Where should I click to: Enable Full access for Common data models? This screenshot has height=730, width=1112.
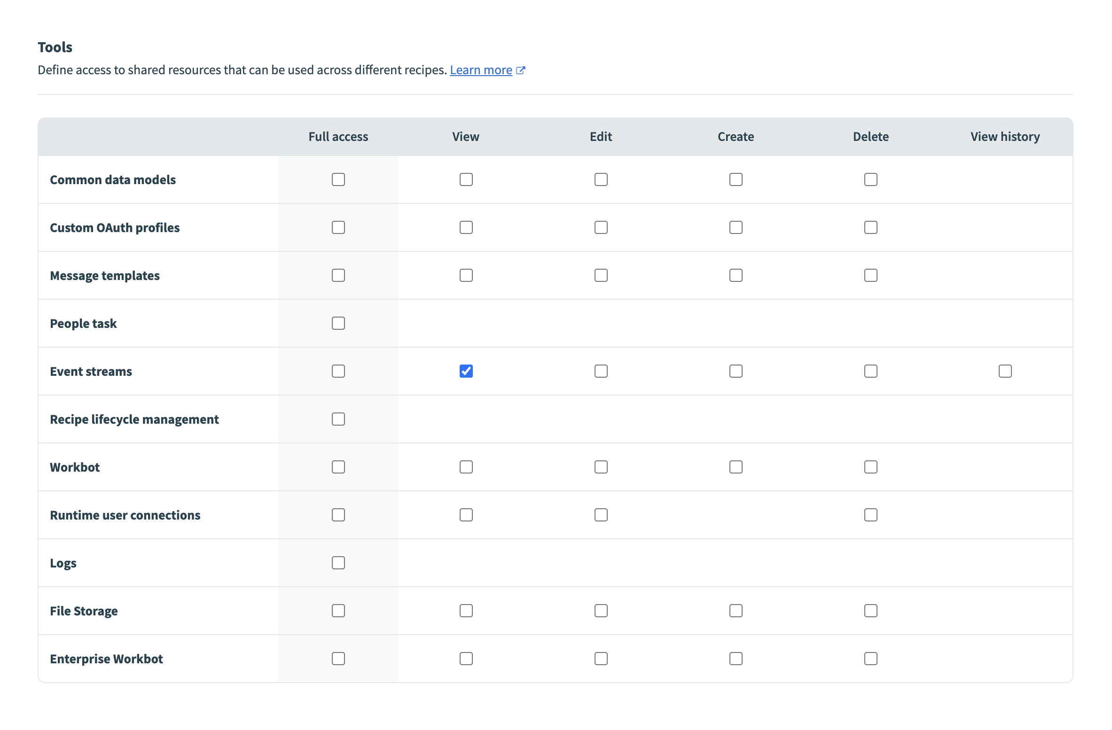(x=338, y=179)
